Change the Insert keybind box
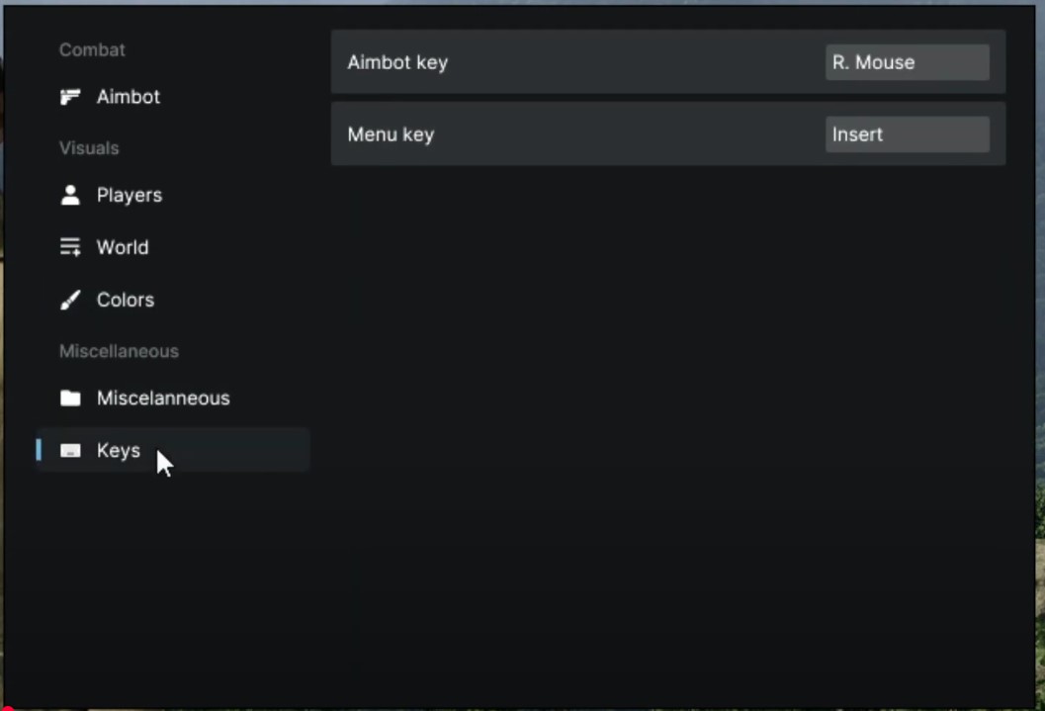This screenshot has width=1045, height=711. pyautogui.click(x=907, y=134)
